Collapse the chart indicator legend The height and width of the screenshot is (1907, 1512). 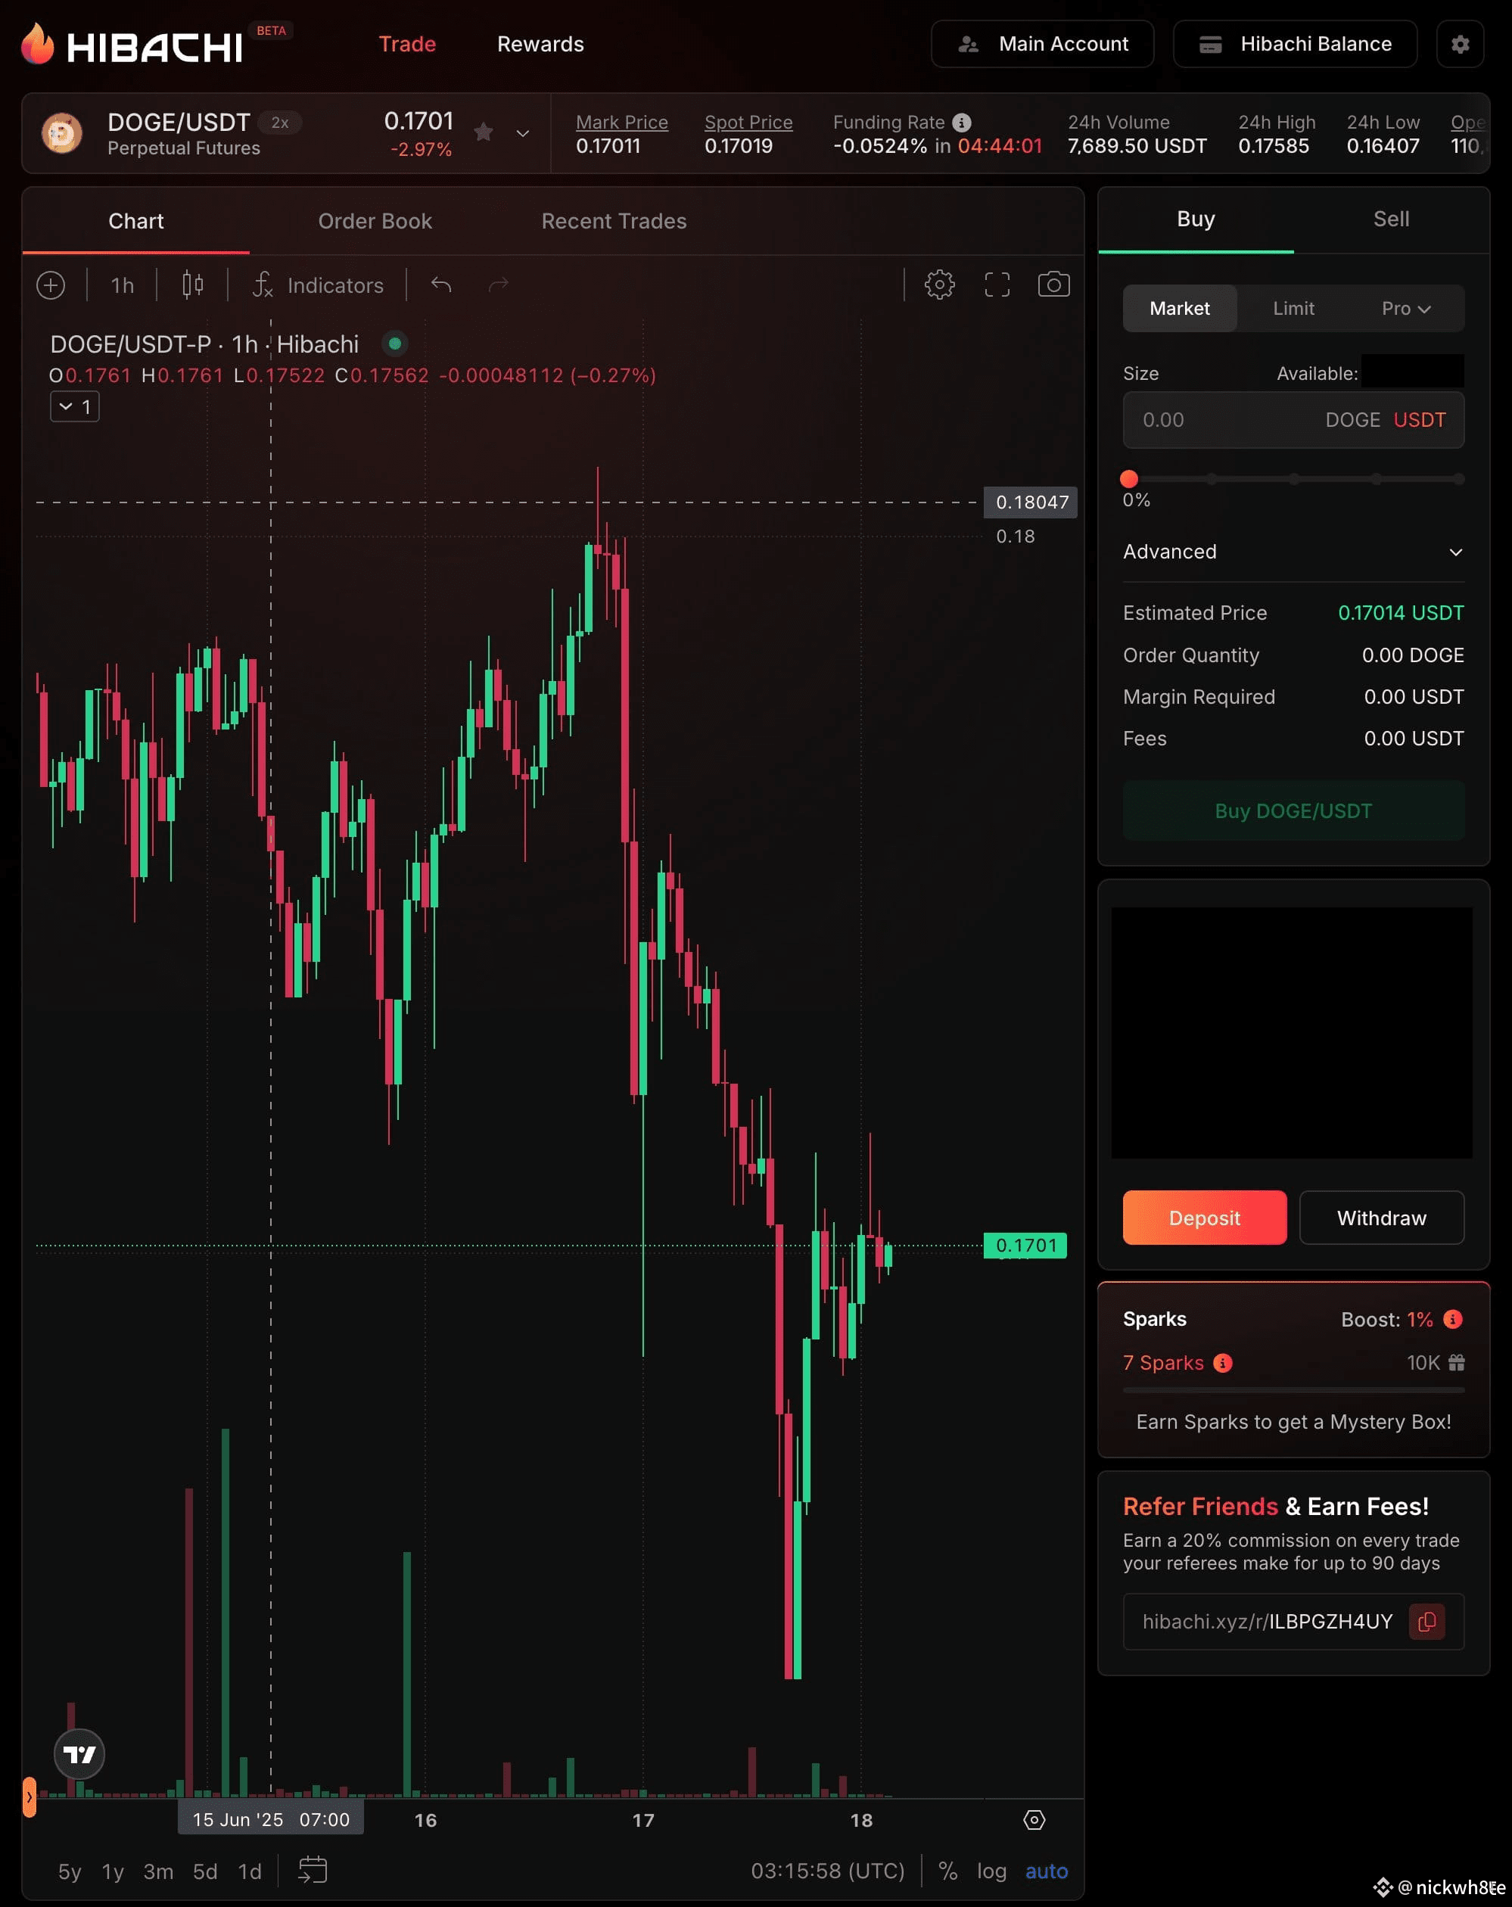pos(75,406)
